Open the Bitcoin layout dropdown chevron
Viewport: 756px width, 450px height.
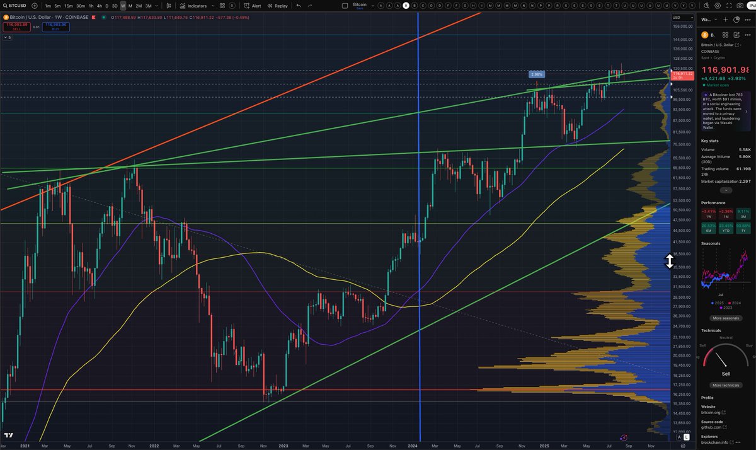tap(374, 6)
